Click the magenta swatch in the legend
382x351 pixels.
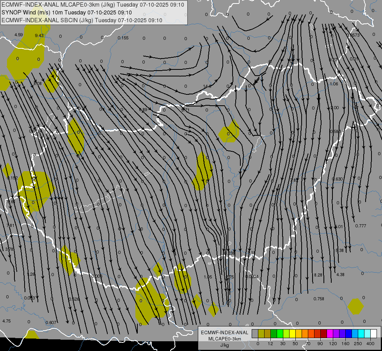pos(330,334)
